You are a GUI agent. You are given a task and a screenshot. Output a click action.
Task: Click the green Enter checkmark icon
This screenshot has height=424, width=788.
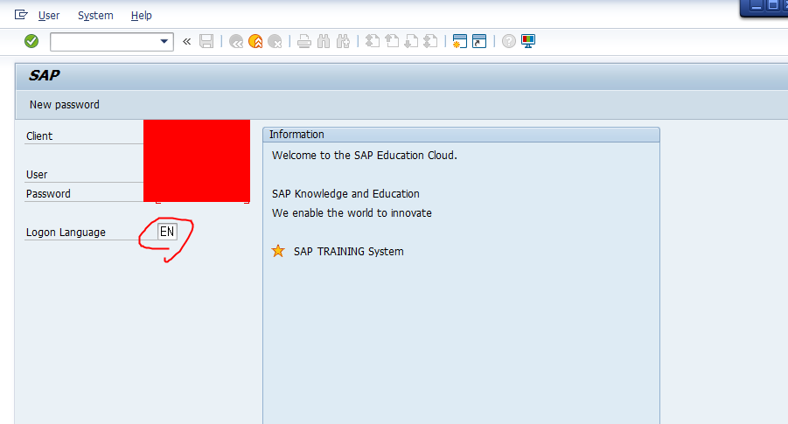click(31, 41)
